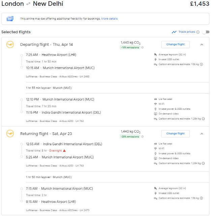The height and width of the screenshot is (216, 211).
Task: Click the info icon beside the LH 2470 carbon estimate
Action: tap(201, 198)
